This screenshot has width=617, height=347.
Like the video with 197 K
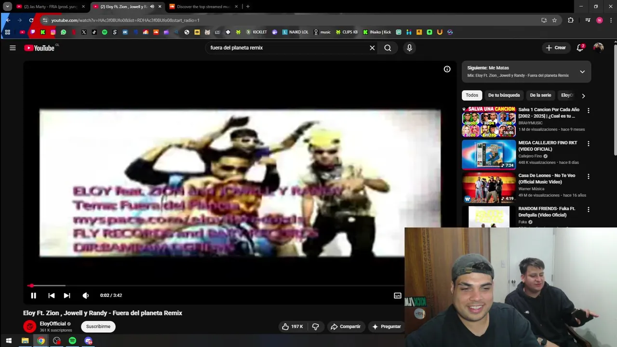(293, 326)
